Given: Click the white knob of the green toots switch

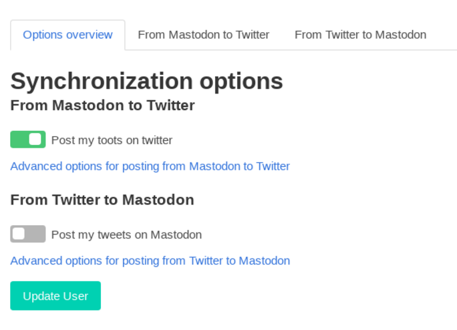Looking at the screenshot, I should tap(35, 140).
